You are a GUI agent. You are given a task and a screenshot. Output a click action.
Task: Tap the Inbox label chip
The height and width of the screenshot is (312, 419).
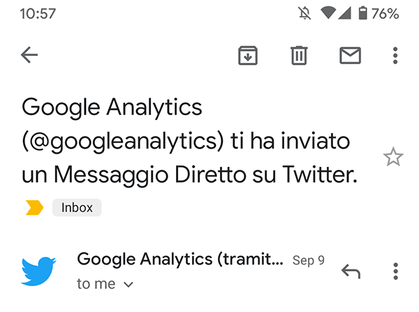point(77,207)
